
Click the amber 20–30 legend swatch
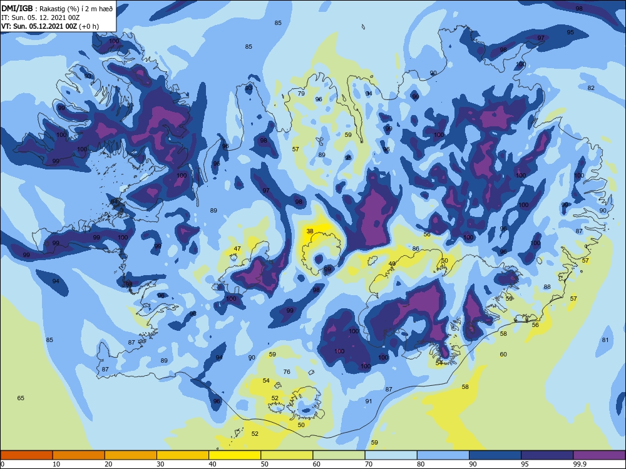click(131, 455)
